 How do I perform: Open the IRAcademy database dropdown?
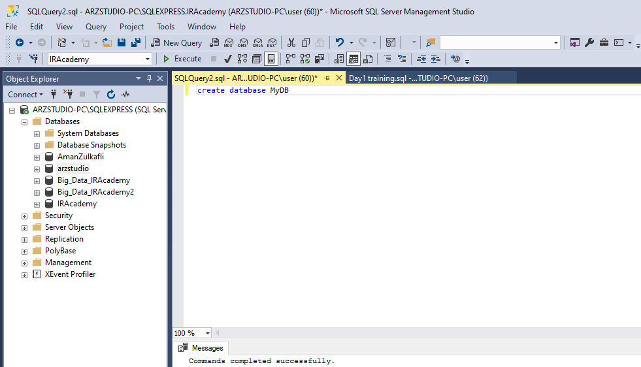(147, 59)
